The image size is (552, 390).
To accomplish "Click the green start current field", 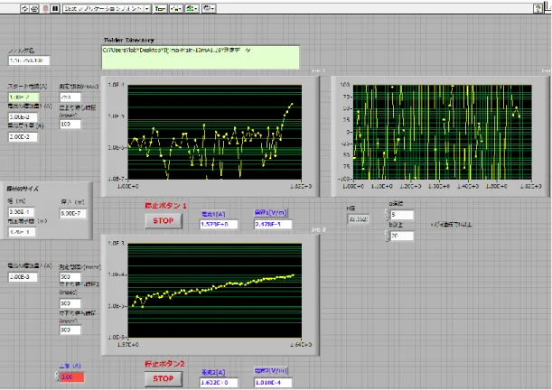I will point(23,97).
